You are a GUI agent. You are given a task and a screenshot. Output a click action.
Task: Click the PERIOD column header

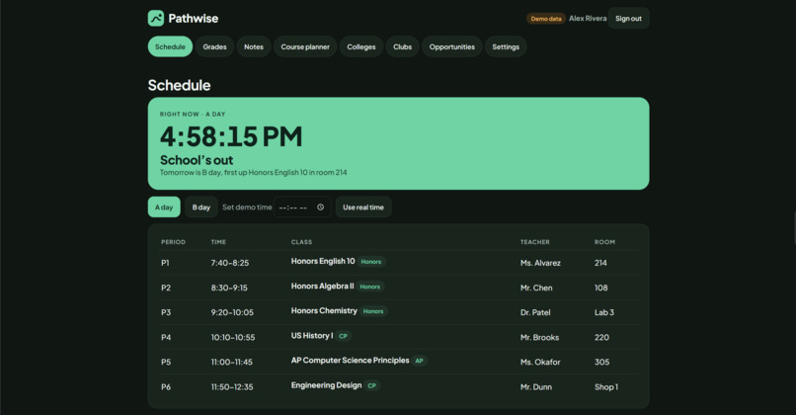pos(173,242)
